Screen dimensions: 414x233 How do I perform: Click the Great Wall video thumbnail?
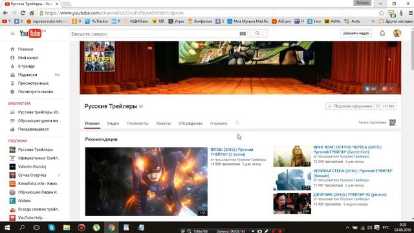tap(292, 180)
